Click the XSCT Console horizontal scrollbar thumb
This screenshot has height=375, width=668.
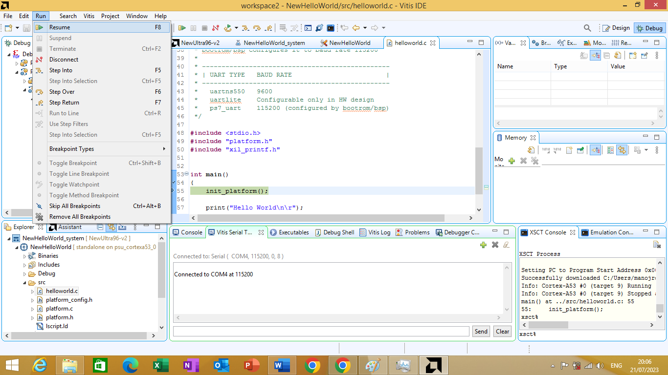coord(548,325)
